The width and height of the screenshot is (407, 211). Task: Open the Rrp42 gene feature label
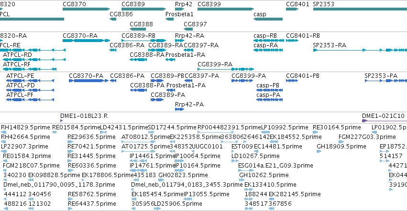(x=184, y=4)
